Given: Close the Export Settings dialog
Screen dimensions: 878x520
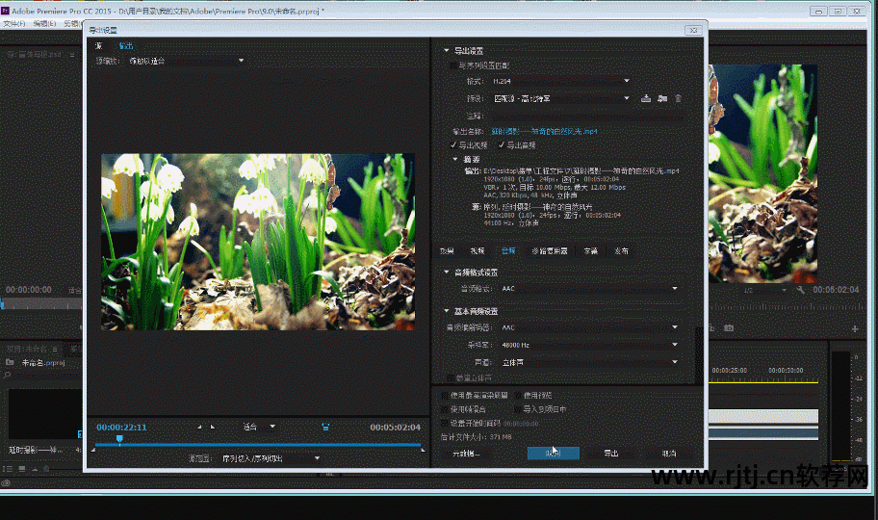Looking at the screenshot, I should [693, 30].
